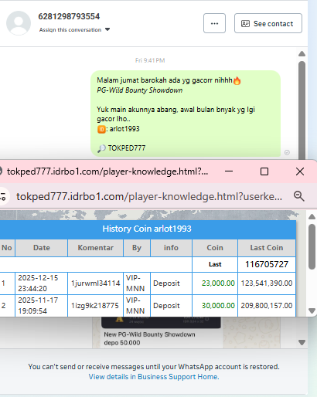Click the Fri 9:41 PM timestamp
The height and width of the screenshot is (397, 317).
coord(150,60)
